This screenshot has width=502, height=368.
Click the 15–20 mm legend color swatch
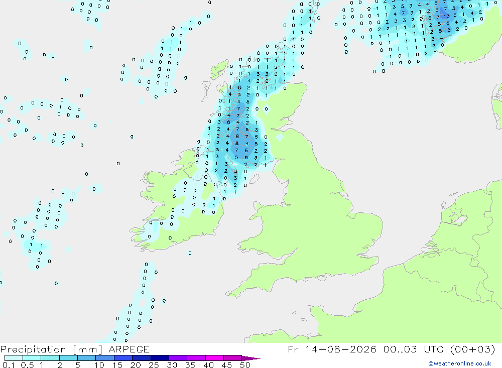pyautogui.click(x=123, y=358)
